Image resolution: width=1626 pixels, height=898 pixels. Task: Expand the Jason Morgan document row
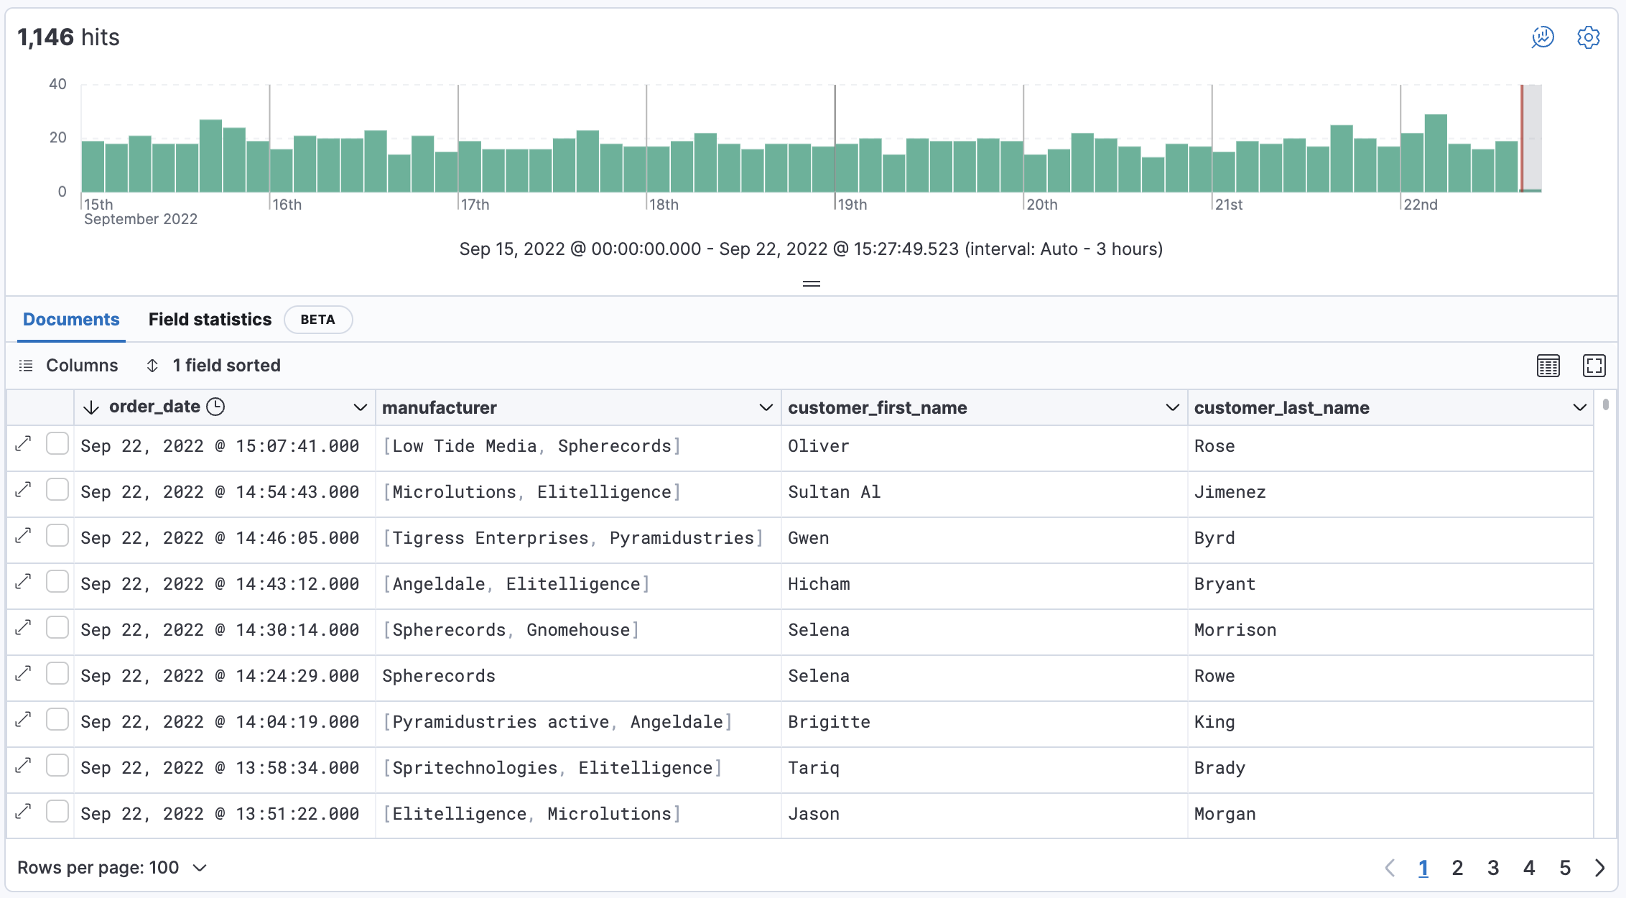click(24, 812)
